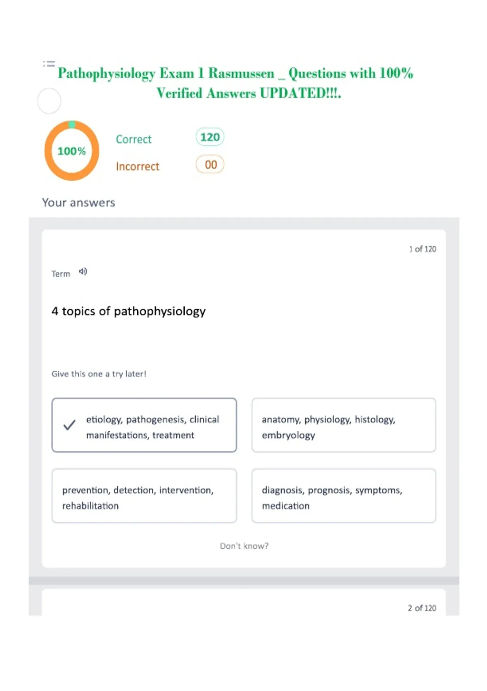Click the 'Incorrect' label
The width and height of the screenshot is (487, 691).
[138, 167]
